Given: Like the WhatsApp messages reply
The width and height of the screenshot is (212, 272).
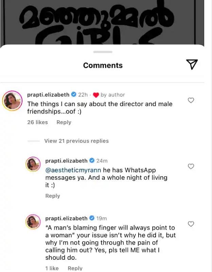Looking at the screenshot, I should [x=191, y=166].
